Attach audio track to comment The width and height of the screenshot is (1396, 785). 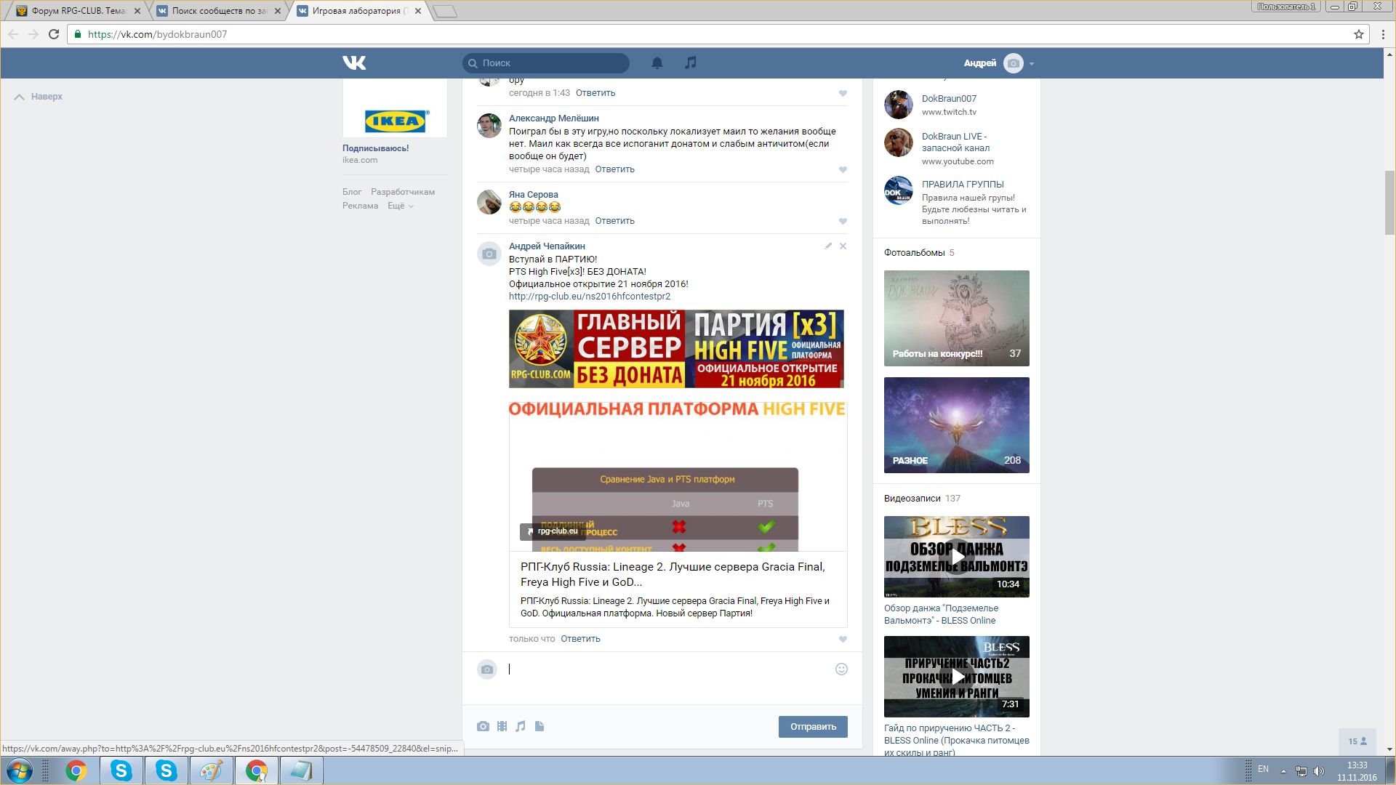click(521, 726)
